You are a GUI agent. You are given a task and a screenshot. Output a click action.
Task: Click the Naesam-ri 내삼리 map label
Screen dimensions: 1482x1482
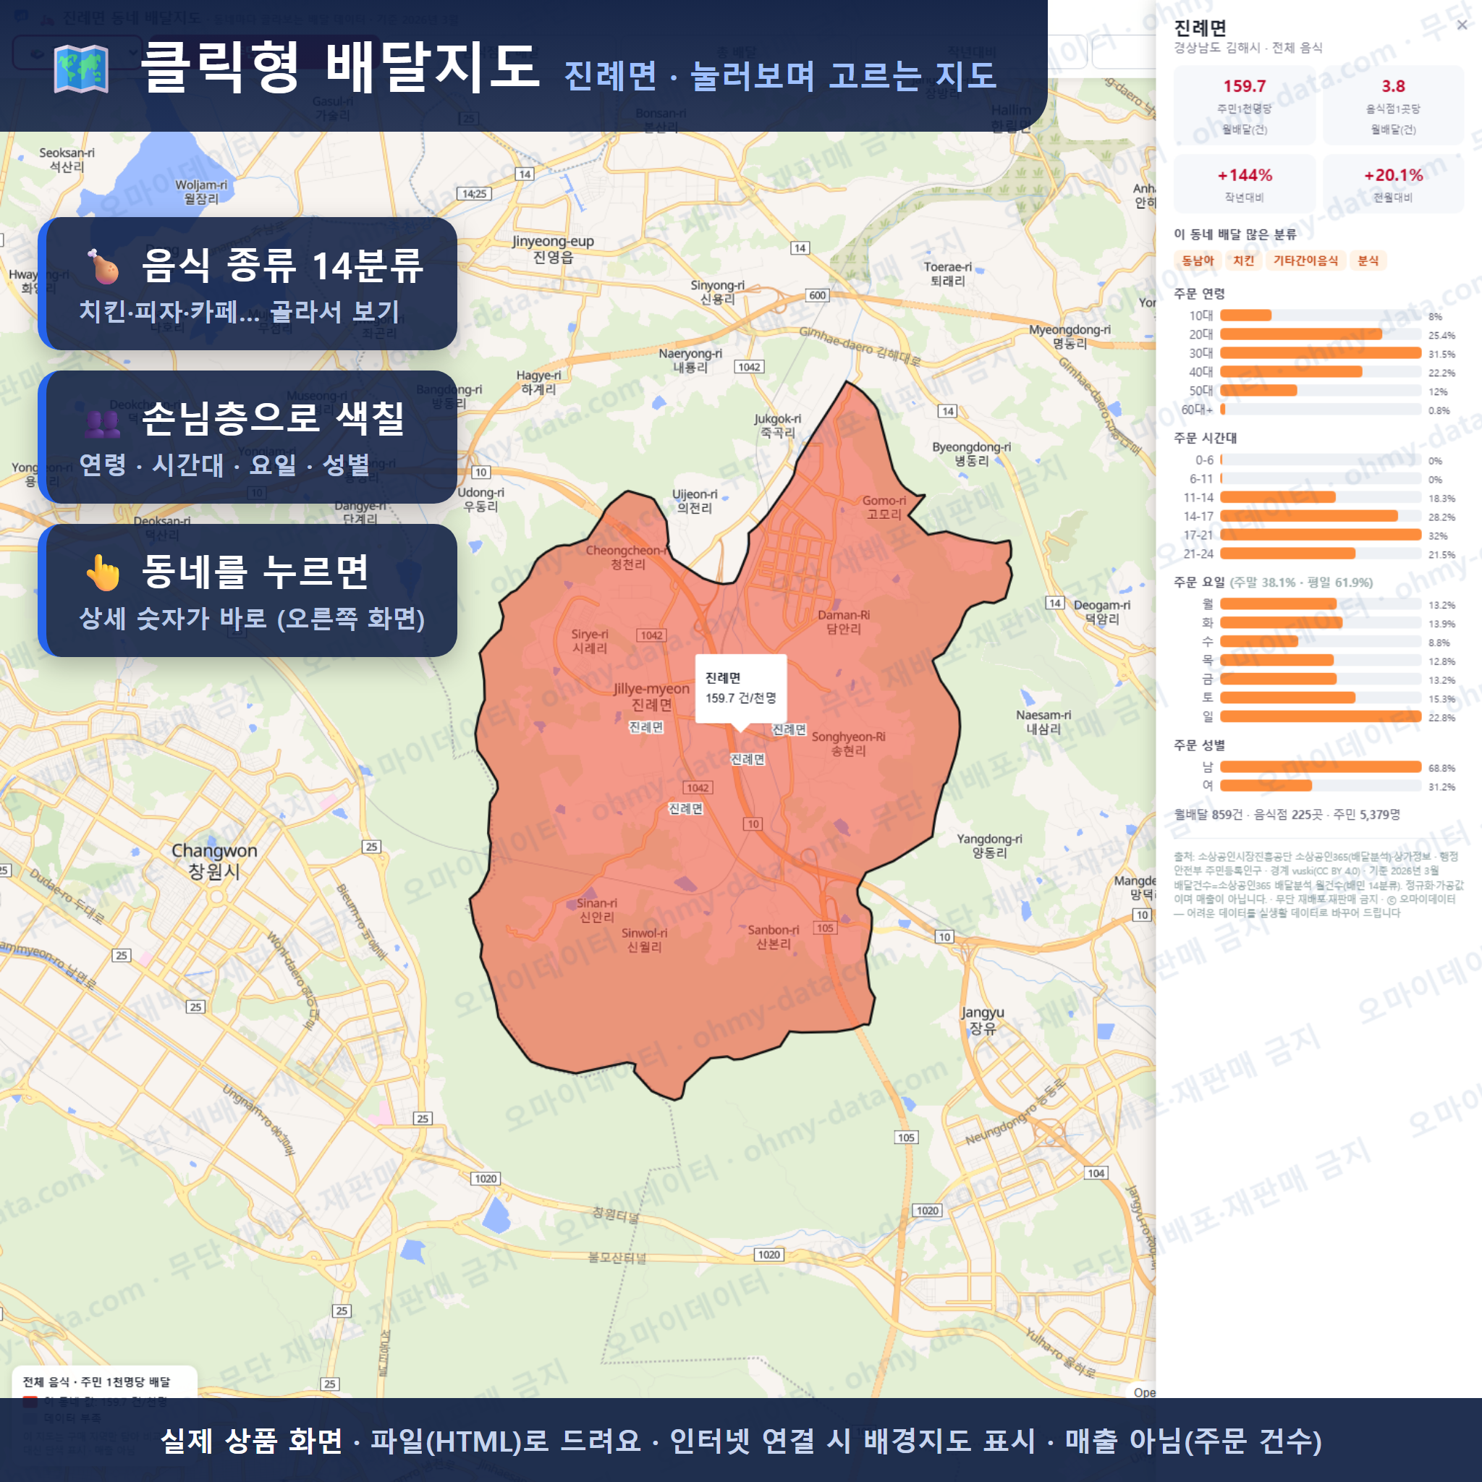(x=1043, y=721)
